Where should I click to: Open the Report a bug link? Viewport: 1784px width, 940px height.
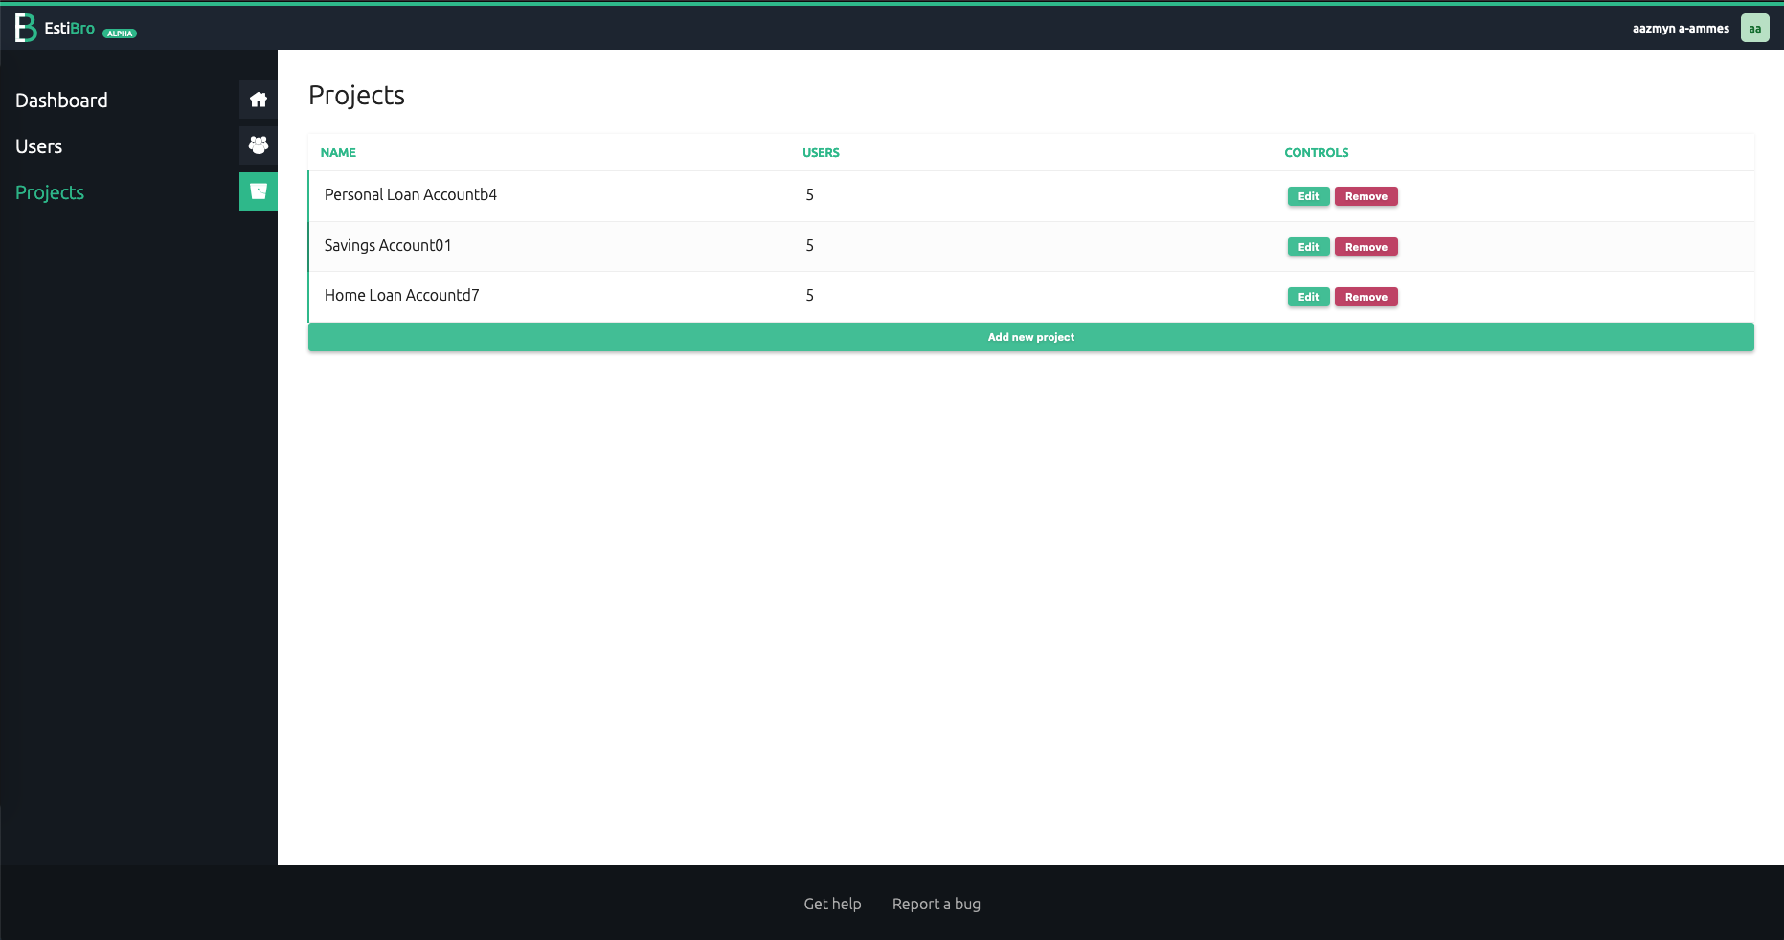937,904
